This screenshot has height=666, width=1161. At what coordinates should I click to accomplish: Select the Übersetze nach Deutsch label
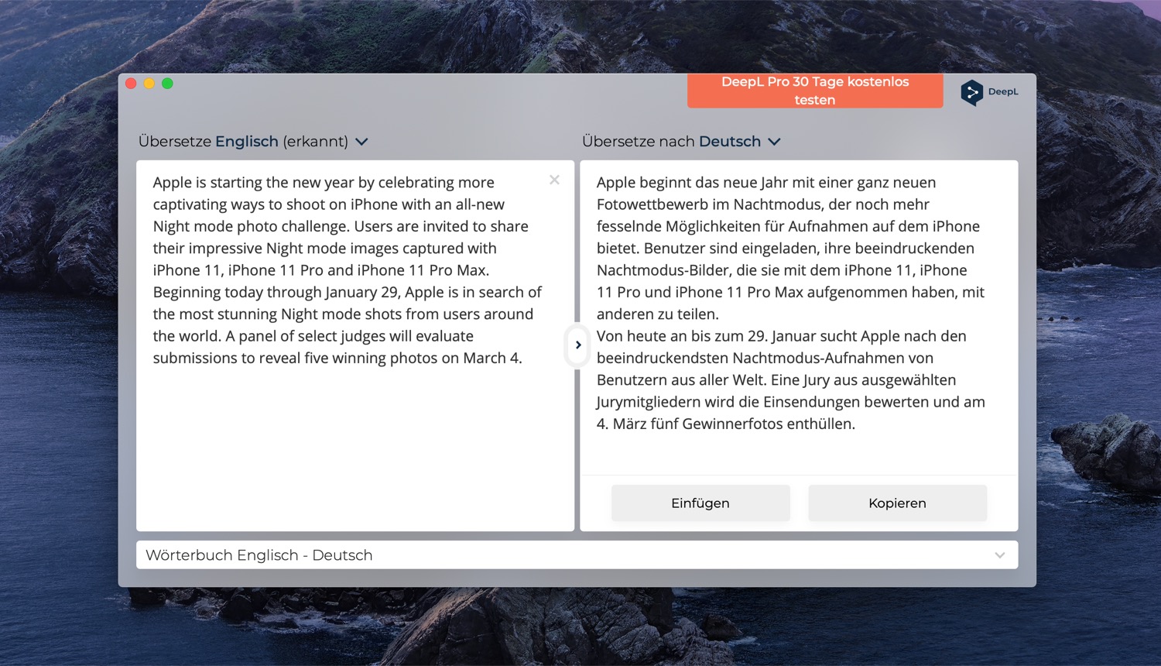pyautogui.click(x=671, y=142)
